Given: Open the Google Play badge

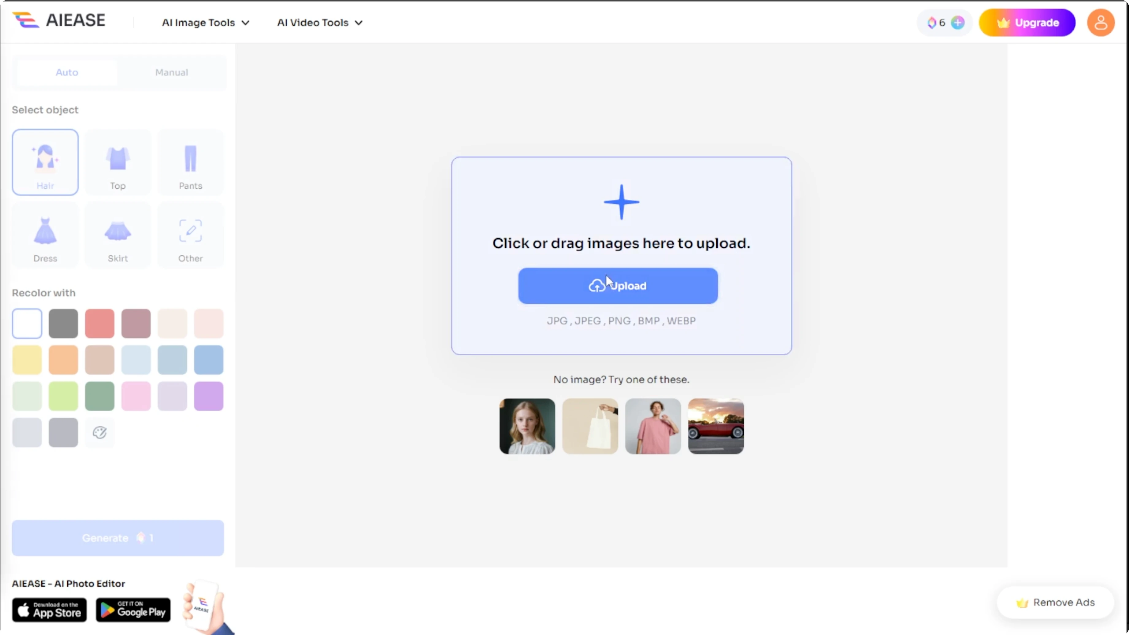Looking at the screenshot, I should 133,610.
